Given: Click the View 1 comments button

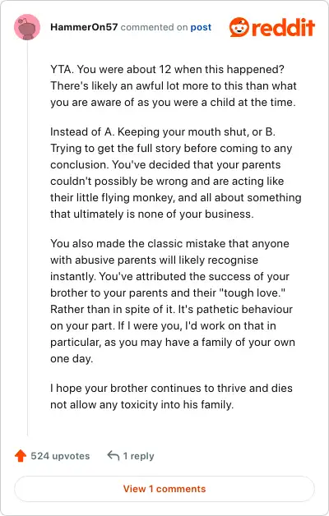Looking at the screenshot, I should (164, 489).
